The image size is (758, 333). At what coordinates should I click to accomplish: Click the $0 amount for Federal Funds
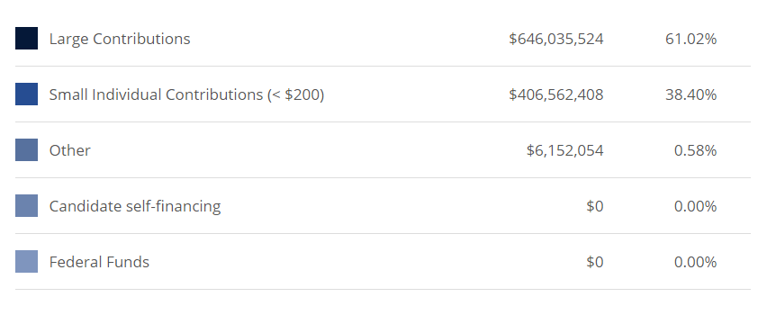(x=594, y=262)
